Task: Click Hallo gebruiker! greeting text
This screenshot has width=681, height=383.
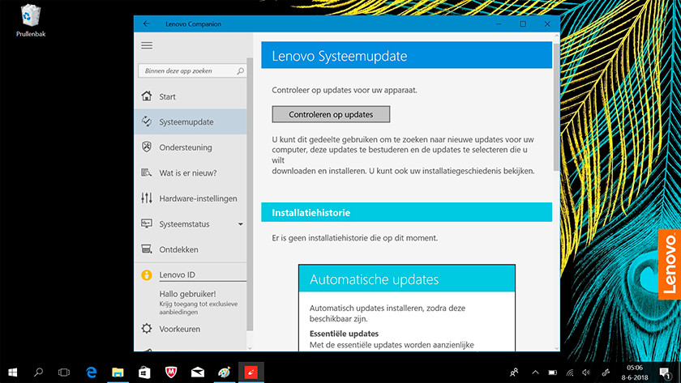Action: [187, 294]
